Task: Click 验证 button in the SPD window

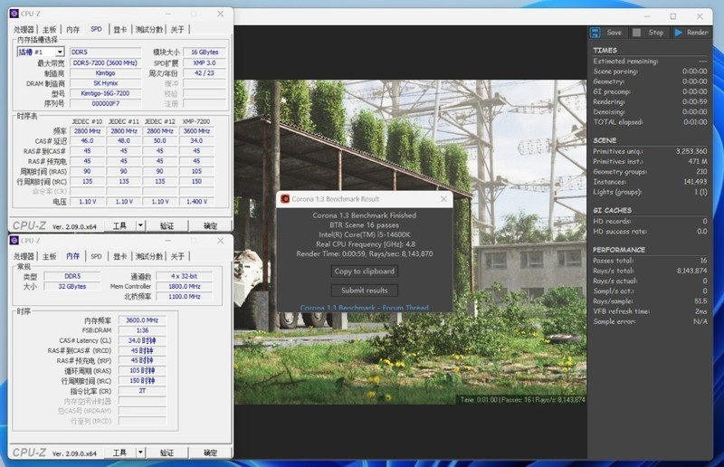Action: (167, 225)
